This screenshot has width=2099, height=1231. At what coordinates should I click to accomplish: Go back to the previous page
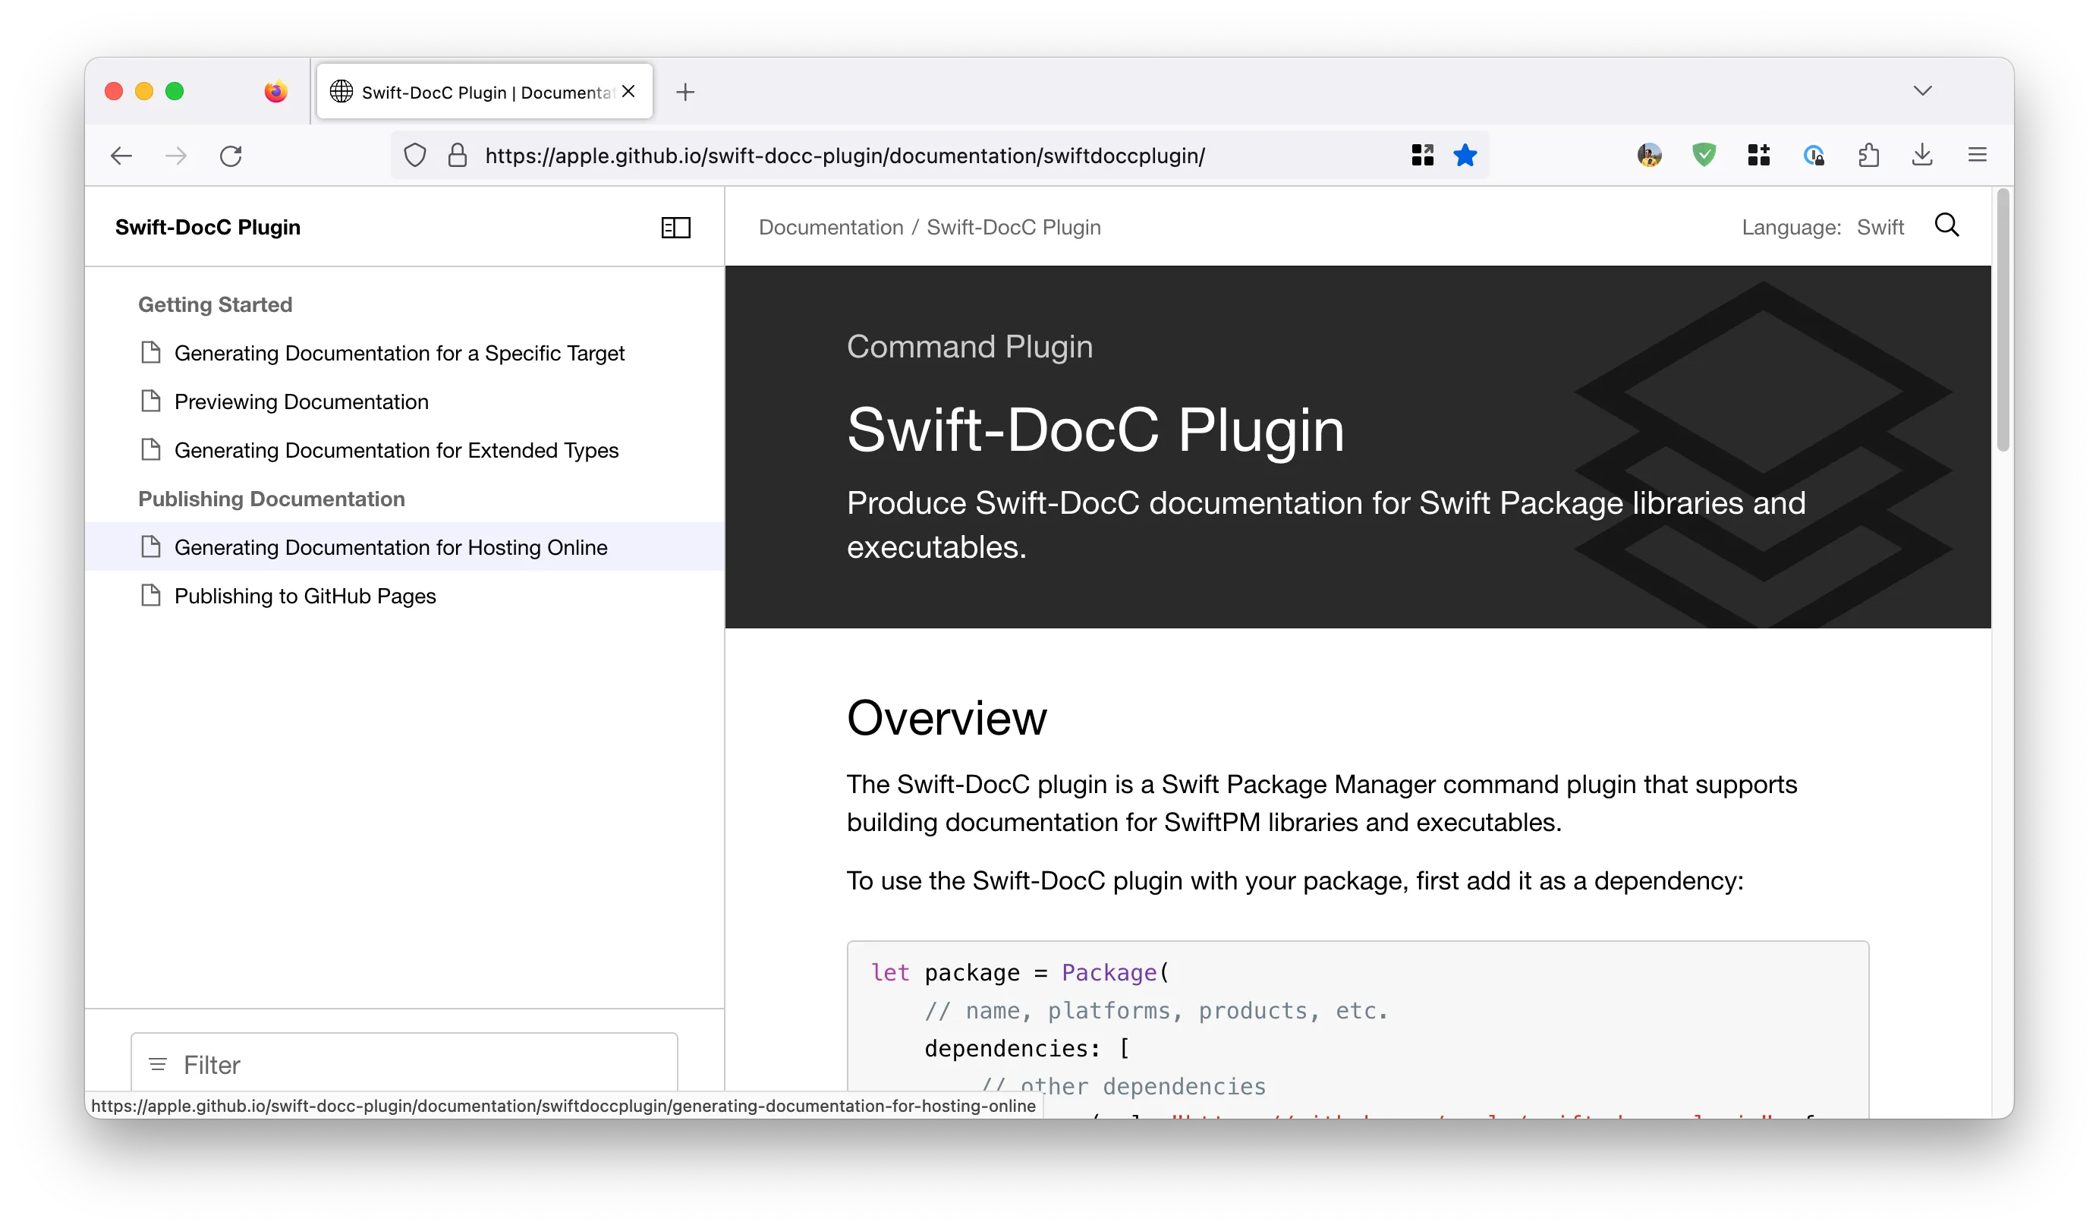click(121, 156)
